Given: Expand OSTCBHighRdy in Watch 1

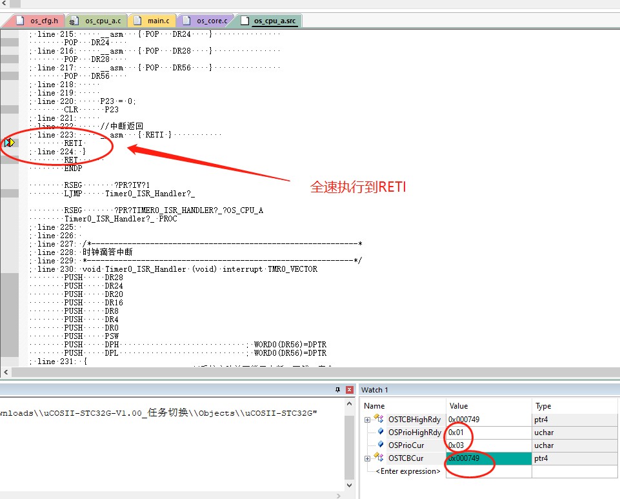Looking at the screenshot, I should (x=367, y=420).
